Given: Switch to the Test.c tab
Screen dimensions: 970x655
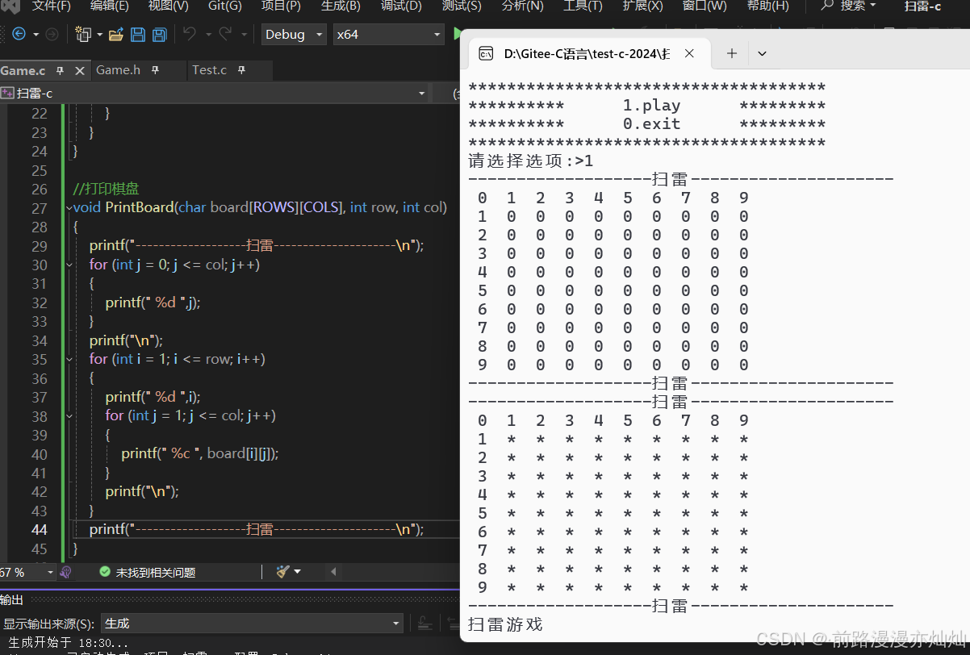Looking at the screenshot, I should [209, 70].
